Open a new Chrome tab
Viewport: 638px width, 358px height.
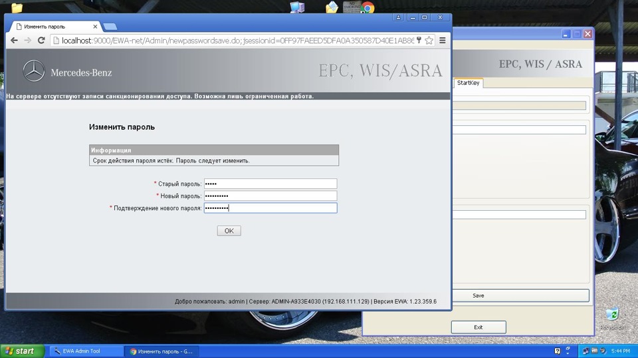point(110,27)
